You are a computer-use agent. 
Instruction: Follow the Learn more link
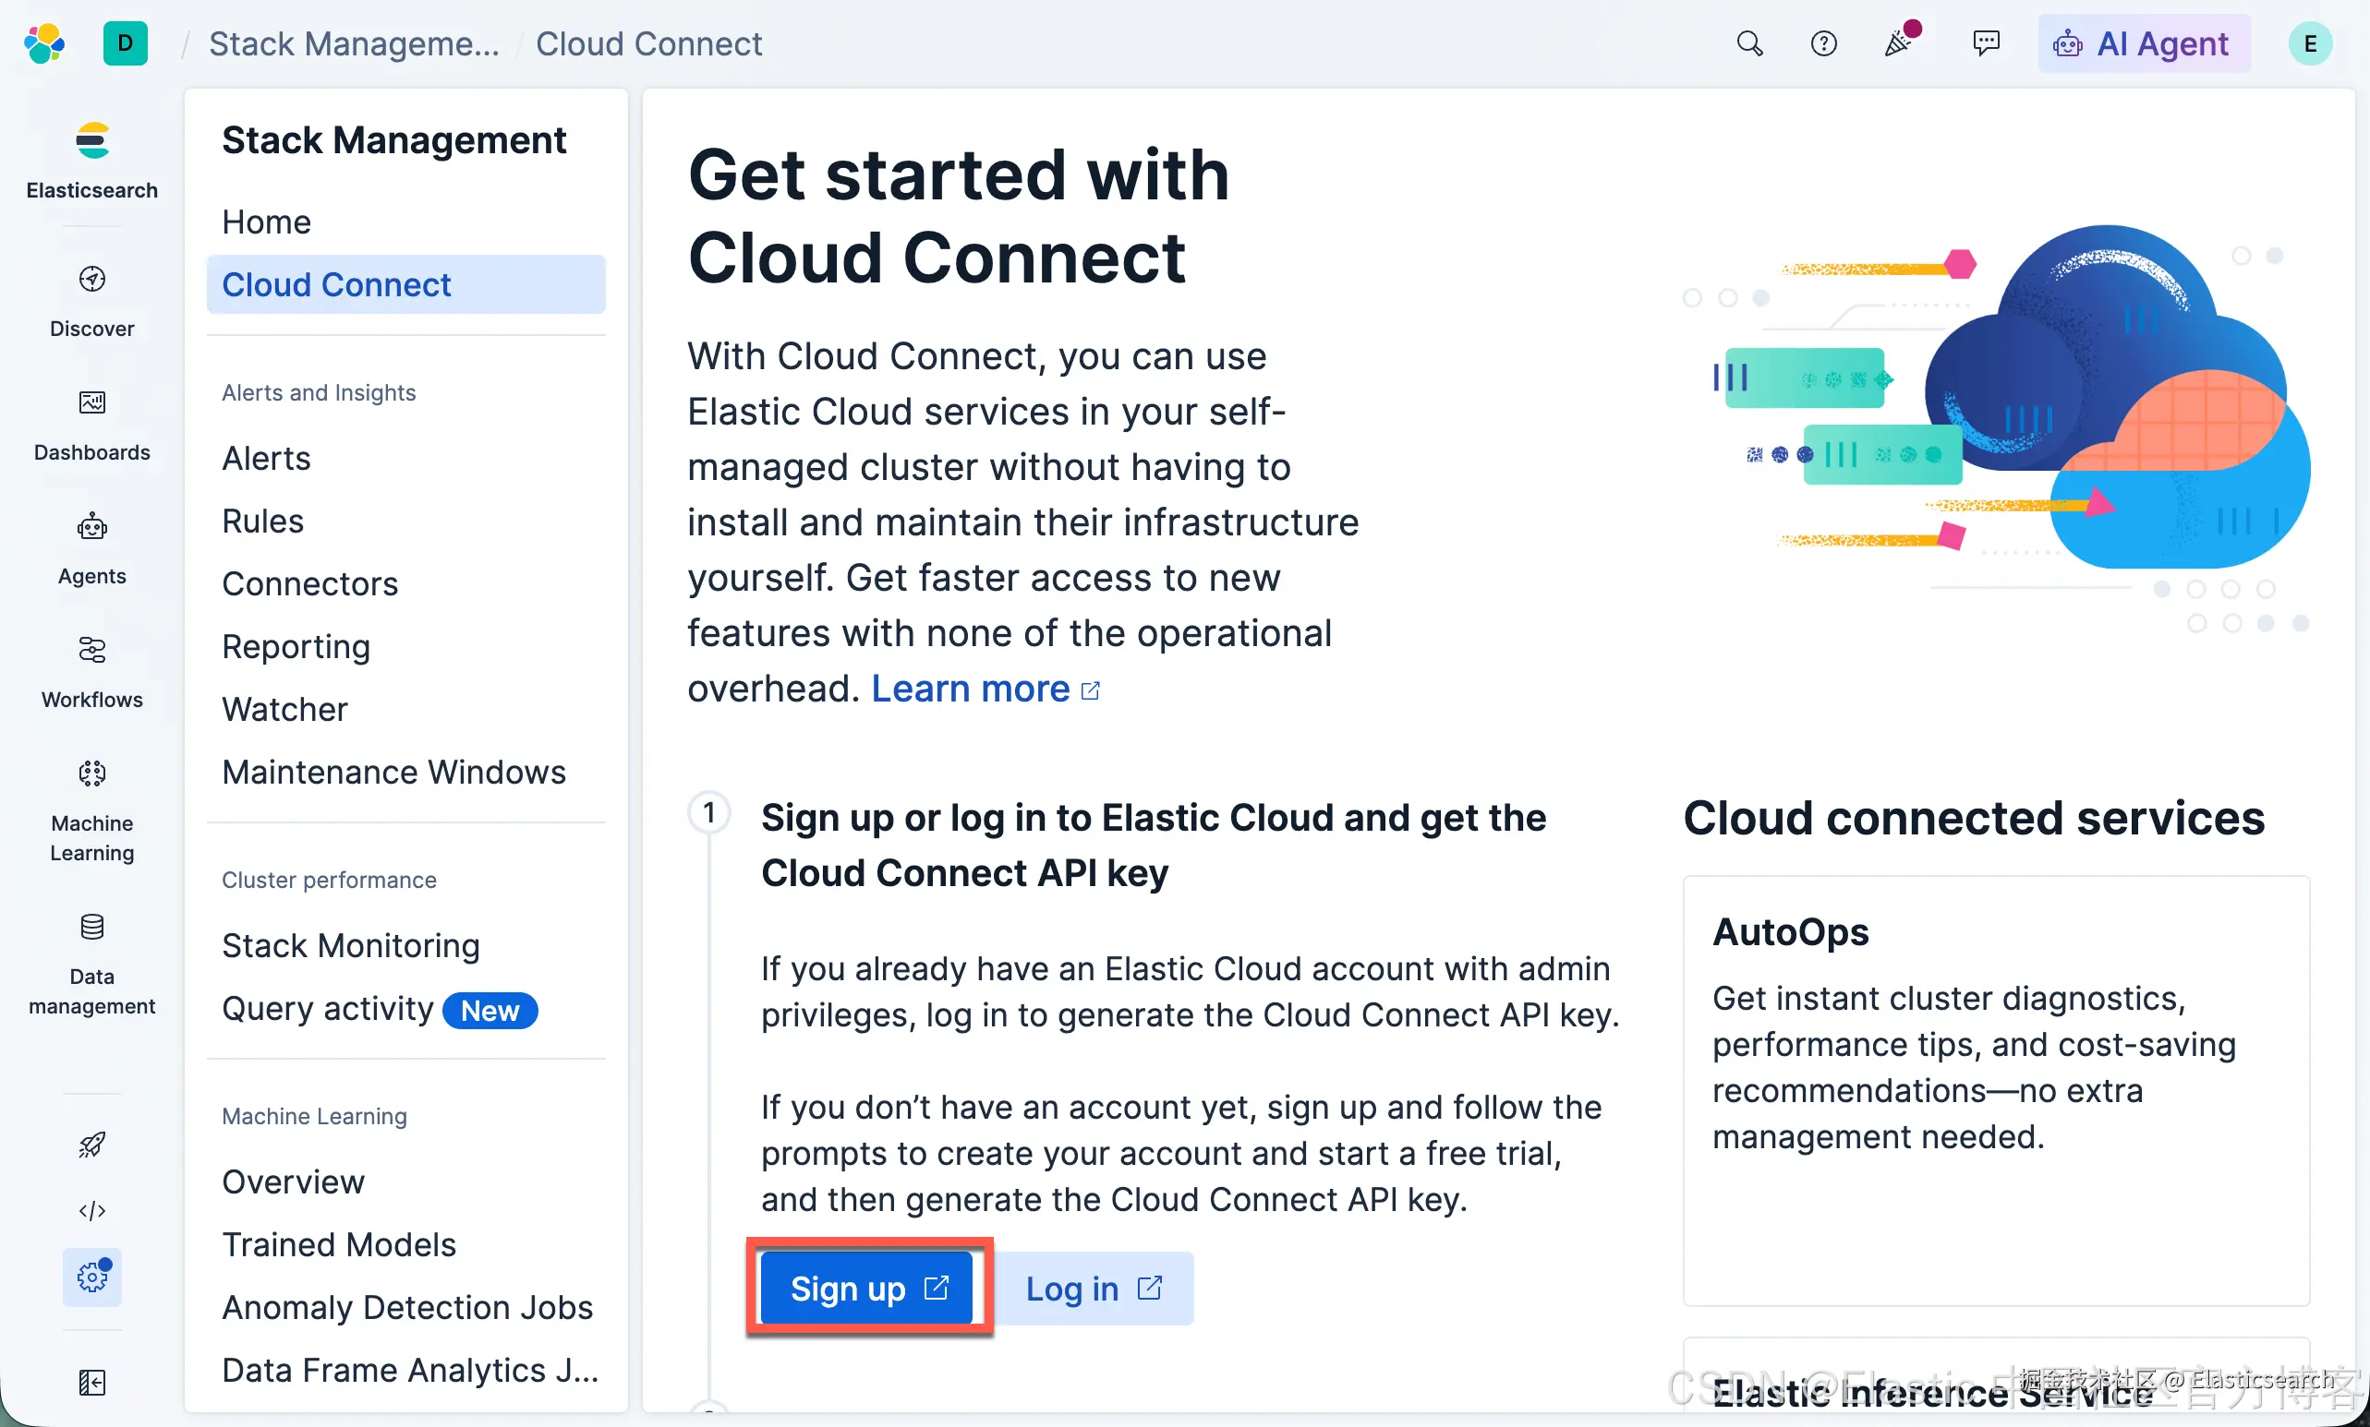tap(985, 689)
